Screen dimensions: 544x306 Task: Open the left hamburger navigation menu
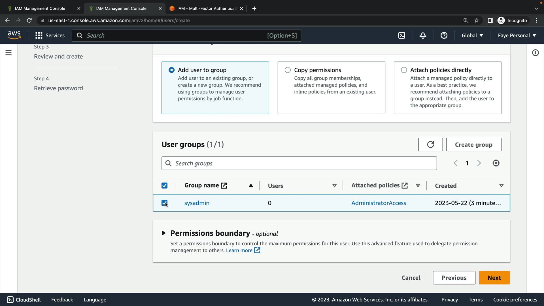coord(8,53)
